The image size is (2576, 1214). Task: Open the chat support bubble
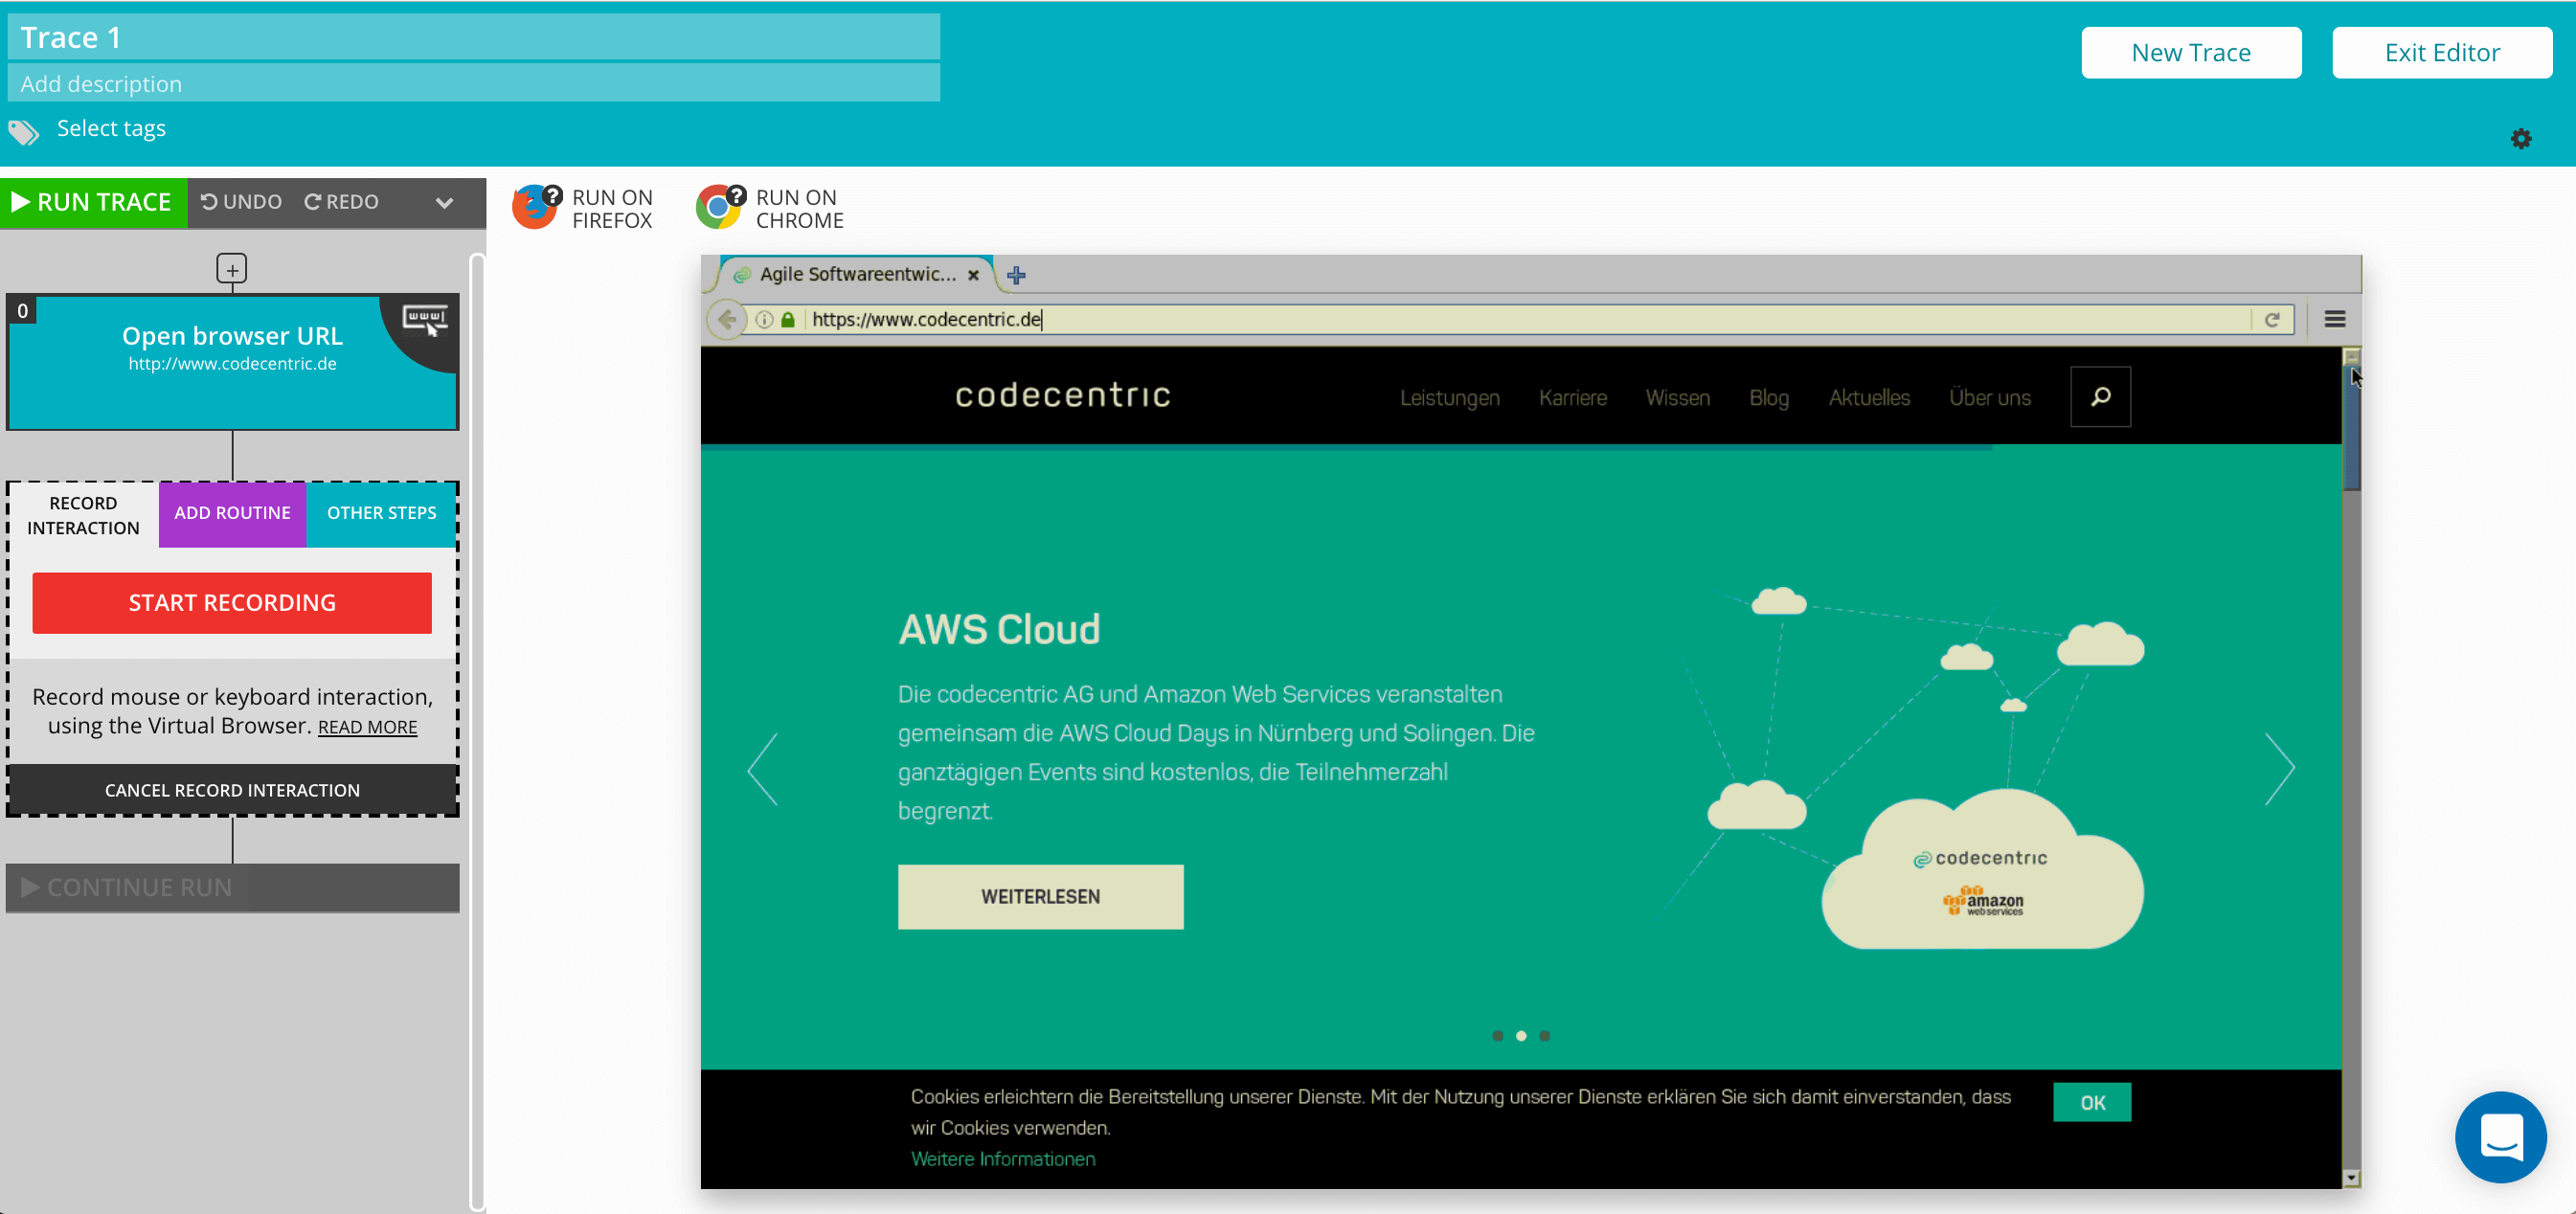coord(2500,1136)
